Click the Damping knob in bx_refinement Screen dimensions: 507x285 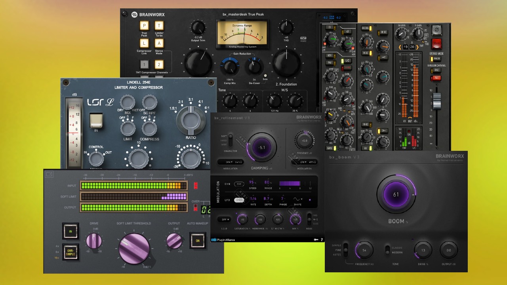click(x=262, y=147)
